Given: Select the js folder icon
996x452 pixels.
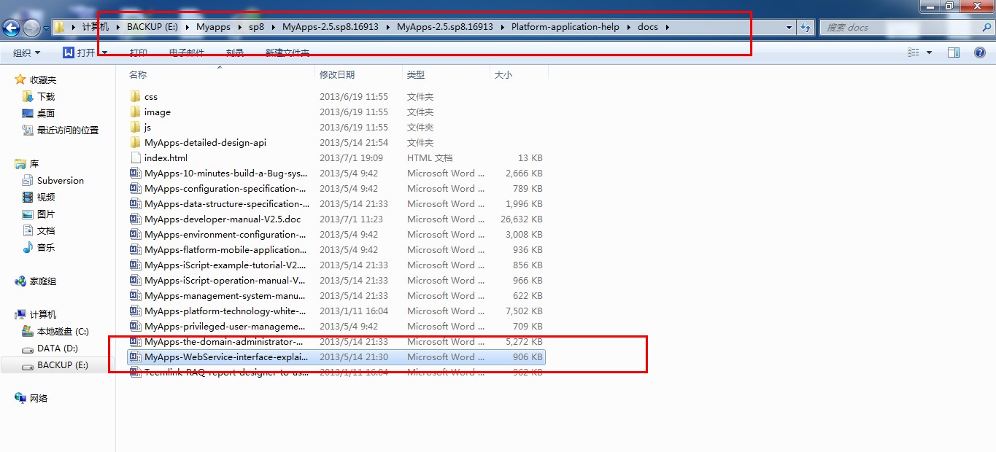Looking at the screenshot, I should click(x=135, y=127).
